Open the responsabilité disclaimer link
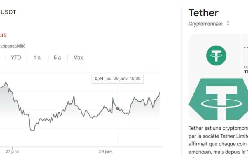248x158 pixels. pos(13,46)
